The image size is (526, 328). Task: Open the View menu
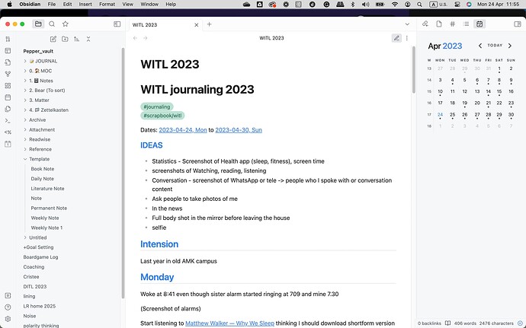click(127, 4)
